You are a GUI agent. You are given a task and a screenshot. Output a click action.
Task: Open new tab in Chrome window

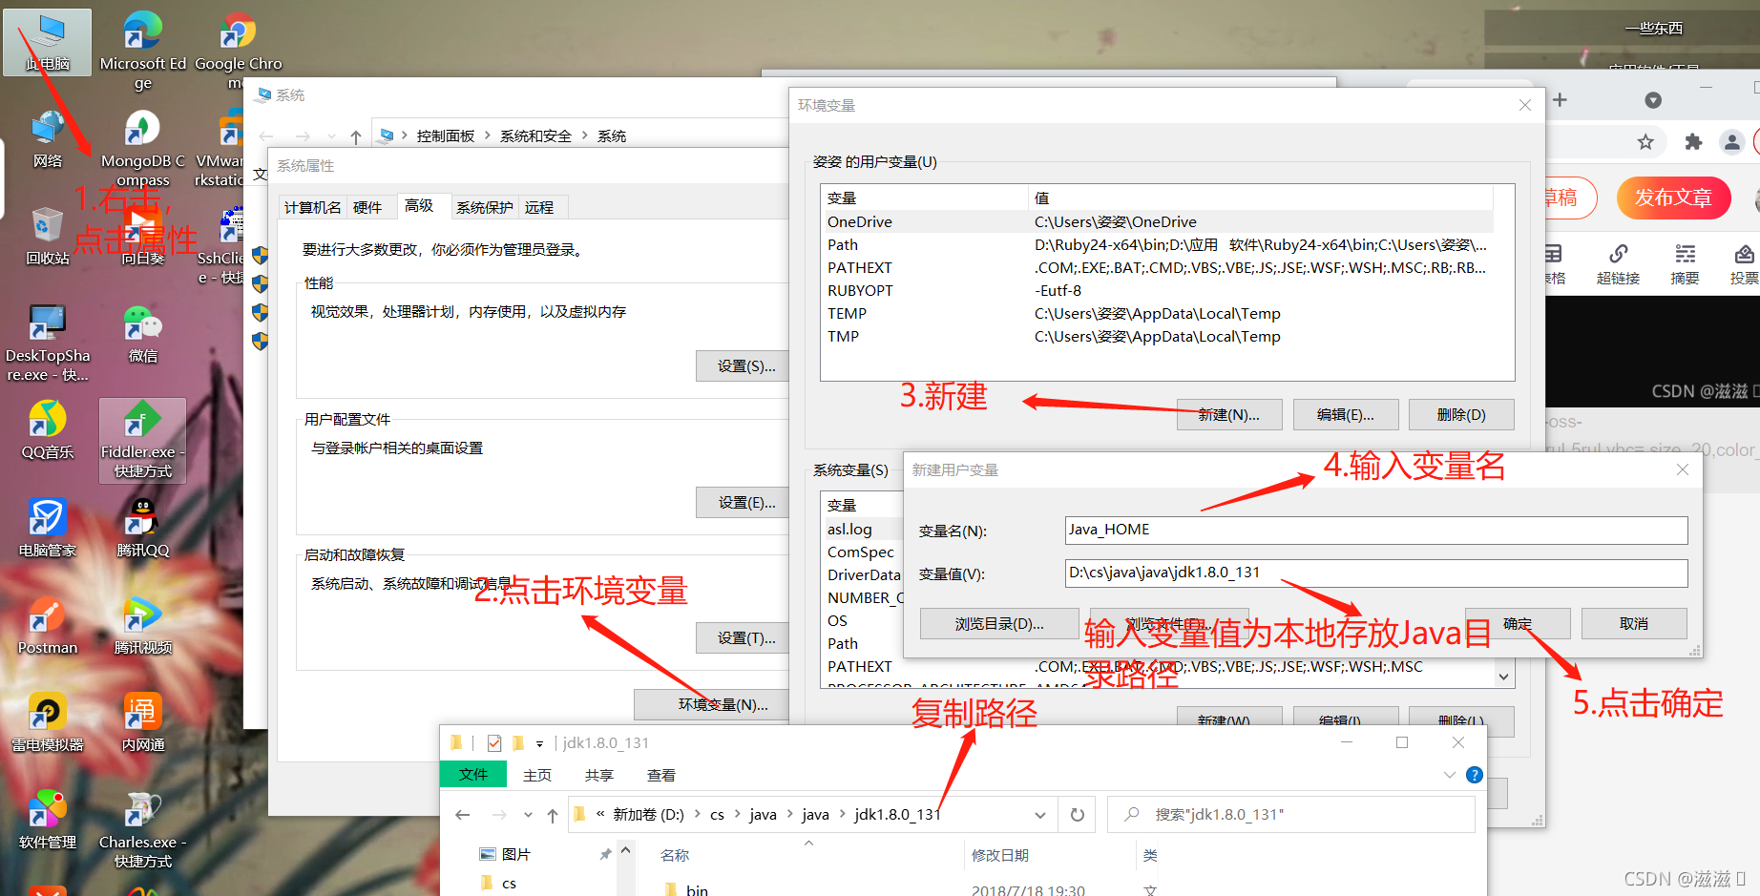click(x=1560, y=100)
